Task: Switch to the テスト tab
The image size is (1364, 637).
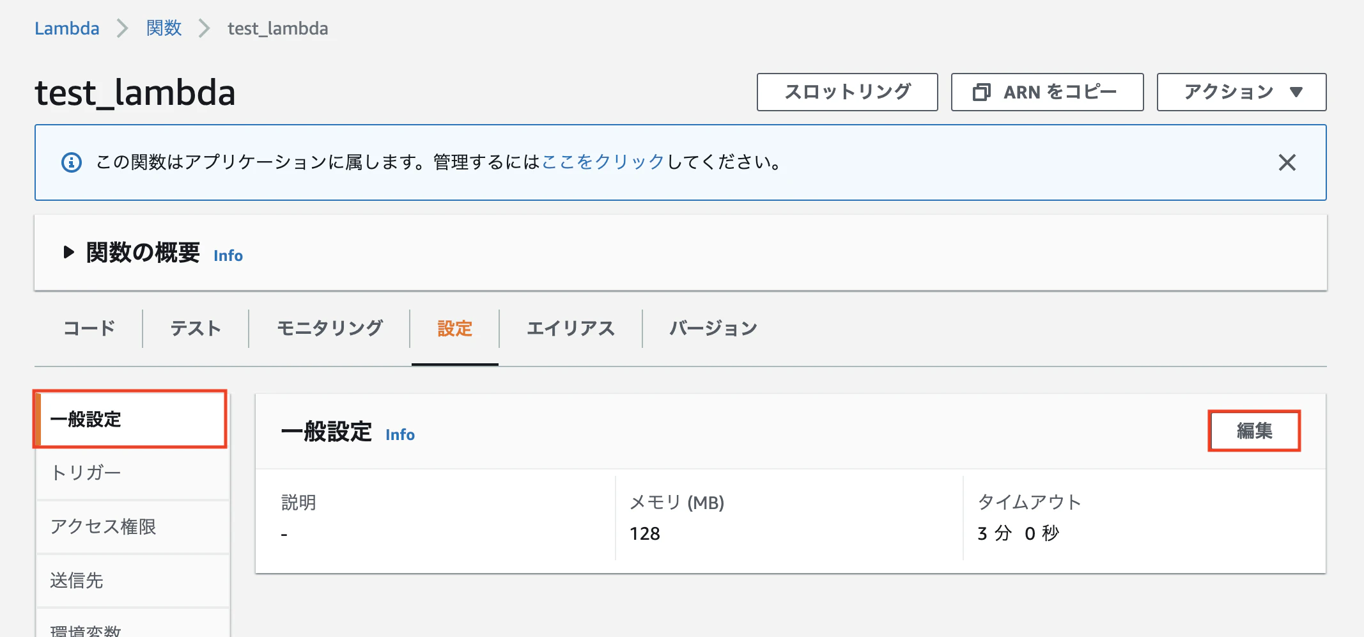Action: pos(196,328)
